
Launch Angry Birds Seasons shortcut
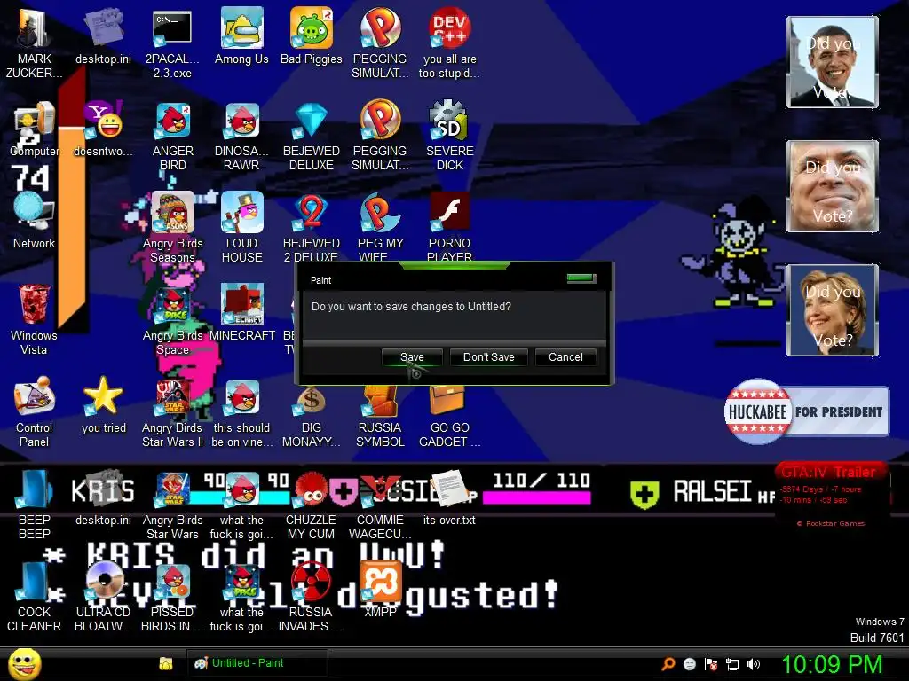(x=173, y=227)
